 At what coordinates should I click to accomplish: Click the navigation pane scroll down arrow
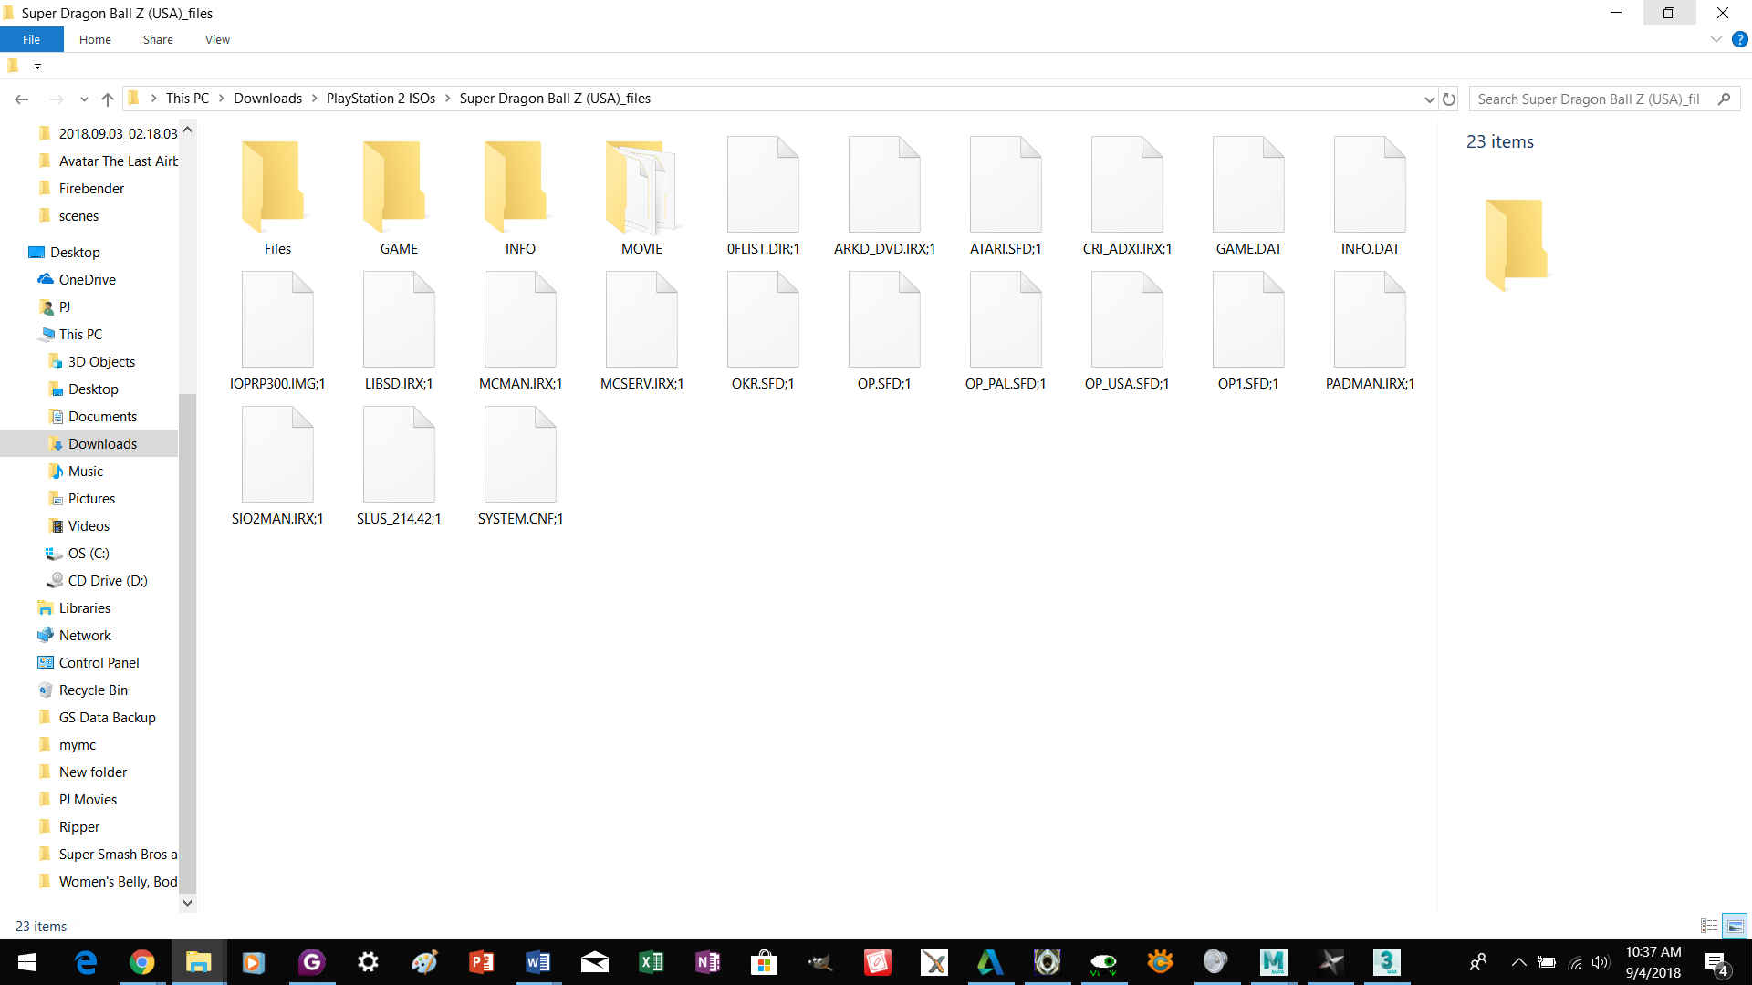pyautogui.click(x=187, y=903)
